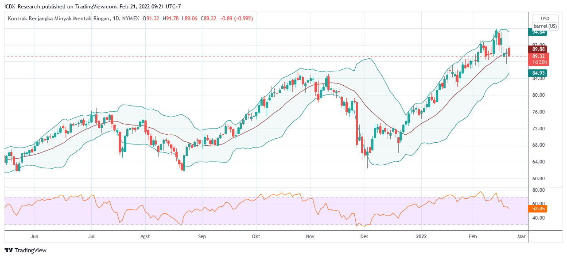Click the 40.00 RSI axis label

538,218
